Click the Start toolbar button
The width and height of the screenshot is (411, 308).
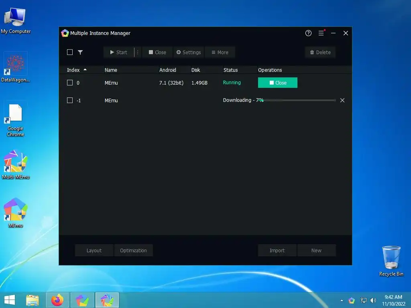[x=118, y=52]
